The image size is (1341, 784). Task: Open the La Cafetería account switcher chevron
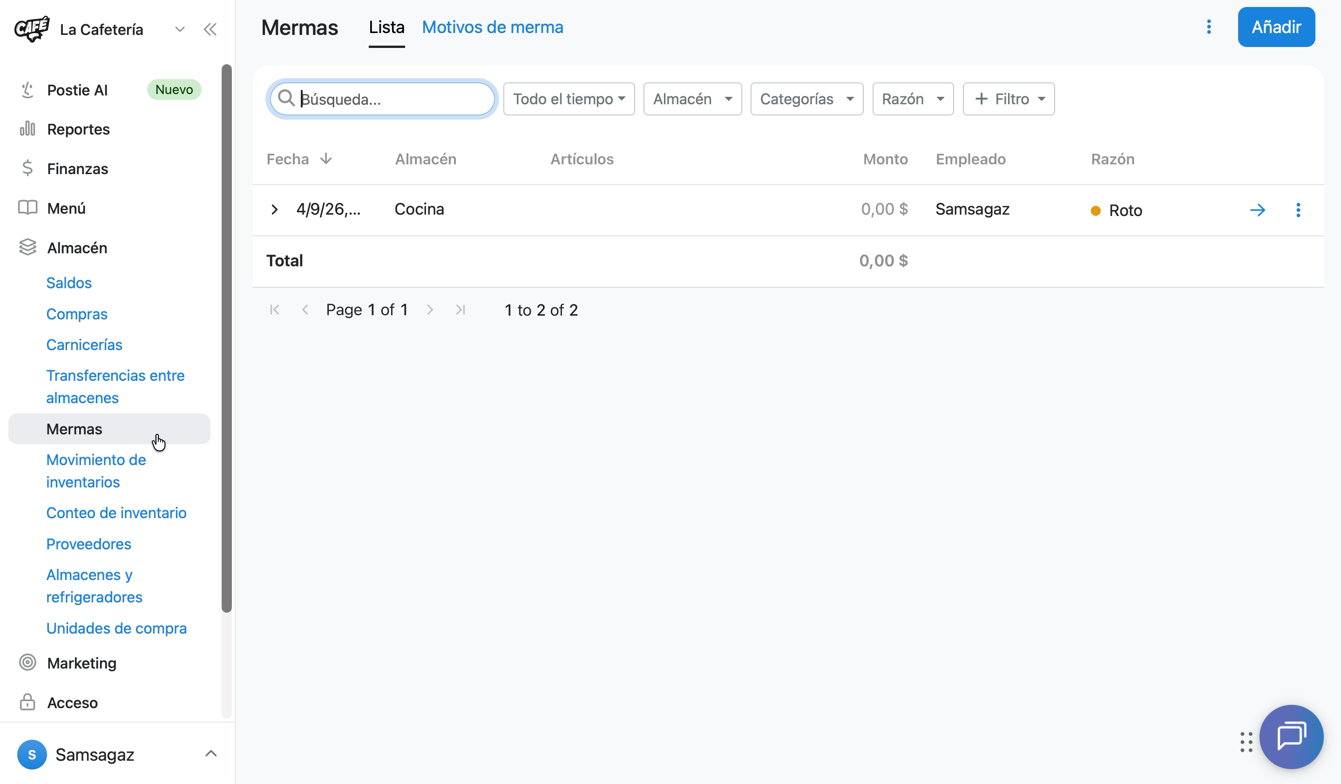tap(180, 29)
